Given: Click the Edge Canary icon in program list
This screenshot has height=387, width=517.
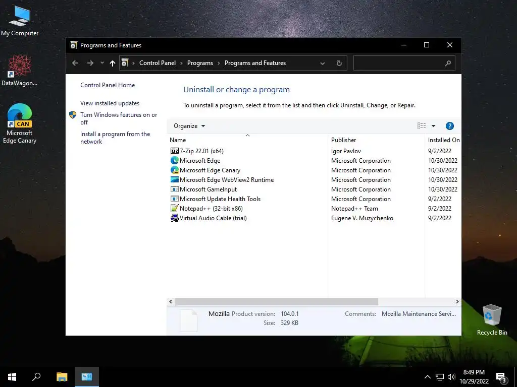Looking at the screenshot, I should pyautogui.click(x=174, y=170).
